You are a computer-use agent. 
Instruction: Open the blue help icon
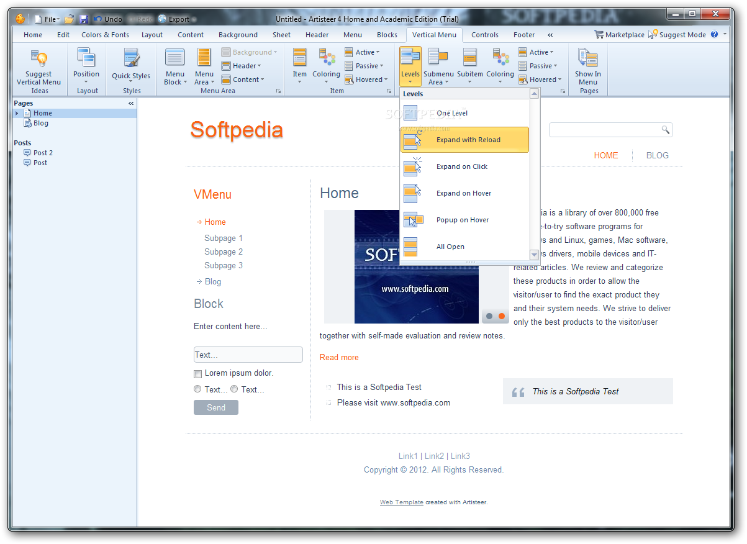[x=714, y=35]
